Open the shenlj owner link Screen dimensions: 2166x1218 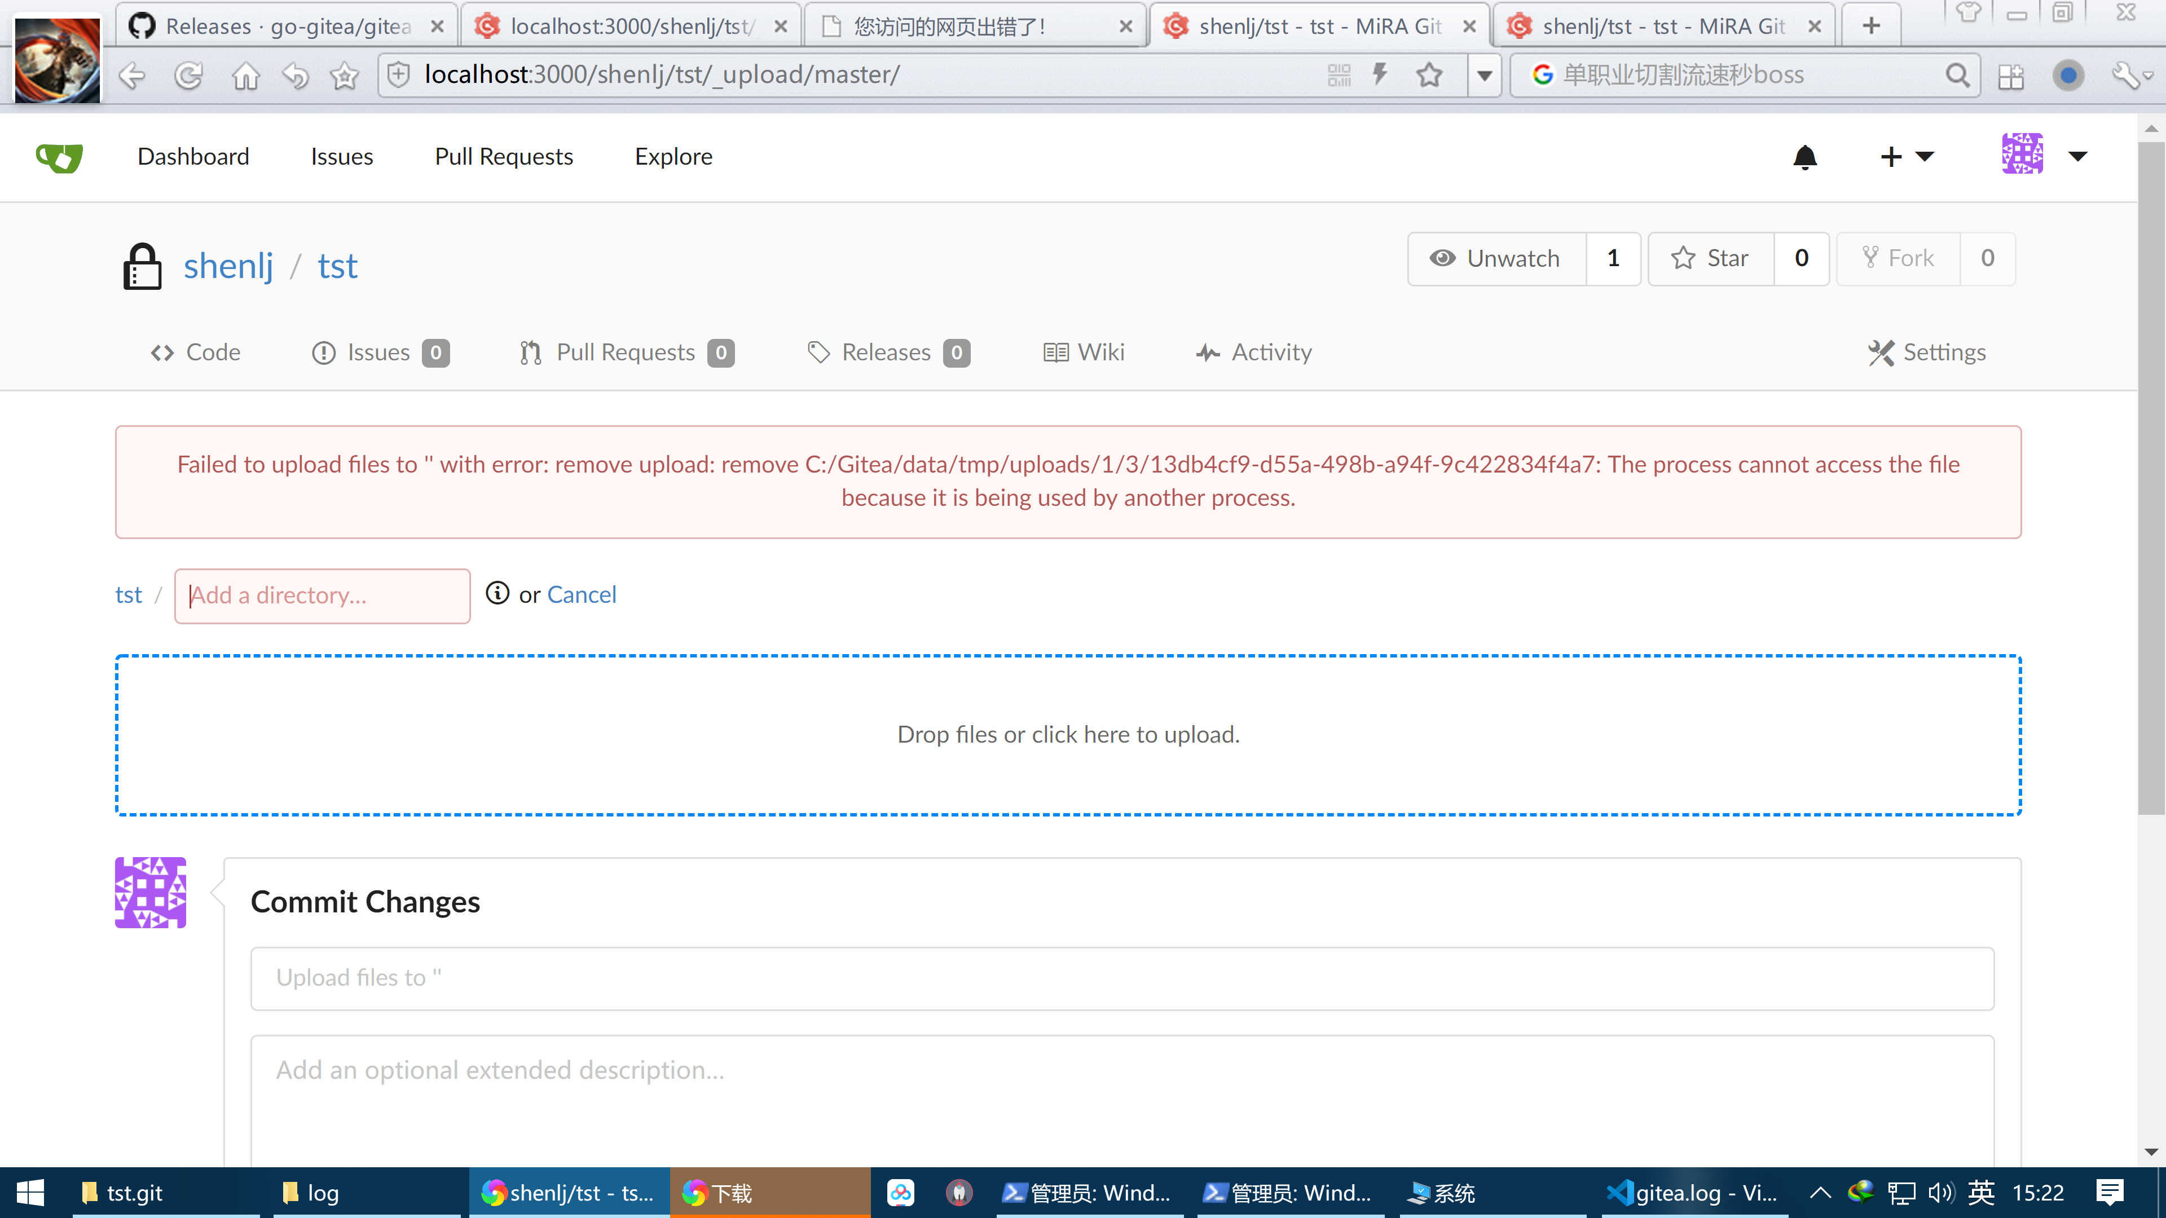228,266
